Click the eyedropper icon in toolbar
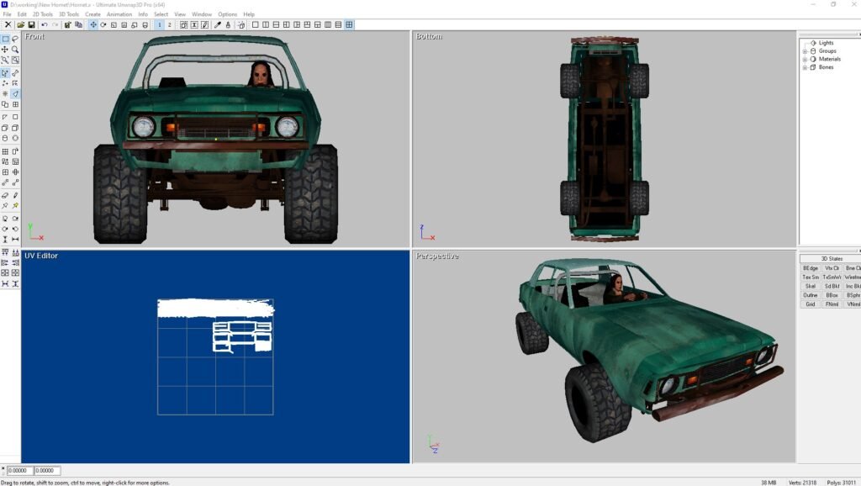861x486 pixels. tap(217, 25)
